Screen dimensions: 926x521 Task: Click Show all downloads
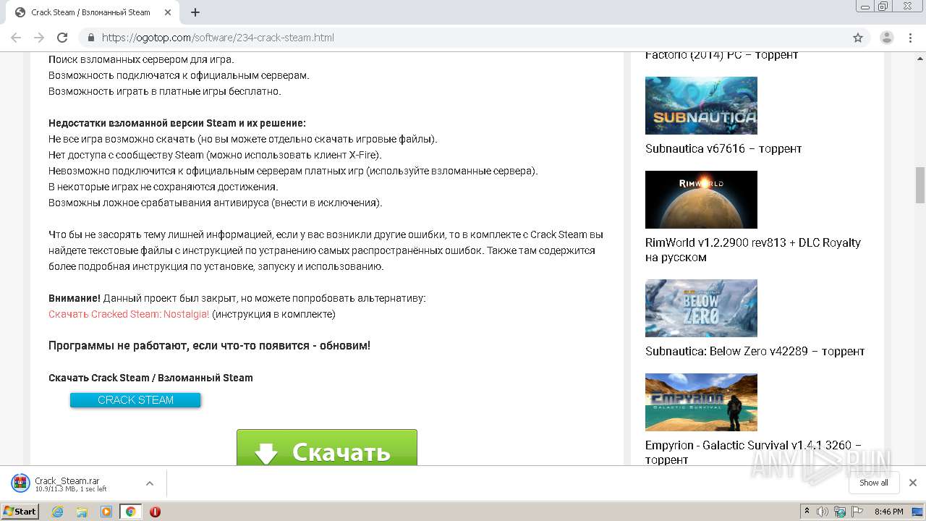tap(873, 483)
